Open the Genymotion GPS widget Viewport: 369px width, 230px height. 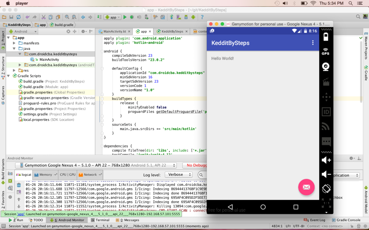(326, 51)
